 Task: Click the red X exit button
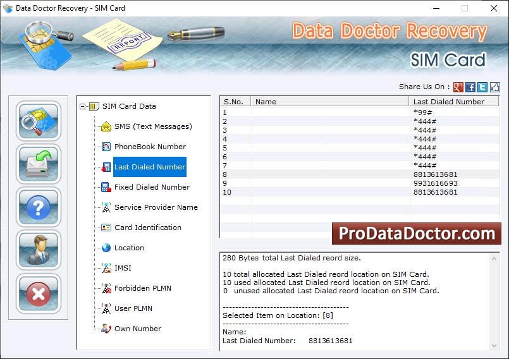(x=39, y=293)
